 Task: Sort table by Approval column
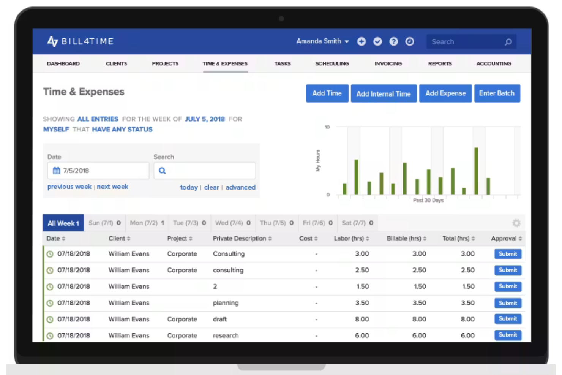click(506, 238)
